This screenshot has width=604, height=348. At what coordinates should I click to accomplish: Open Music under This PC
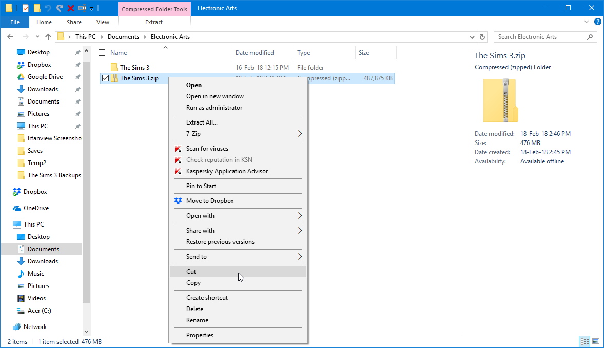tap(36, 274)
